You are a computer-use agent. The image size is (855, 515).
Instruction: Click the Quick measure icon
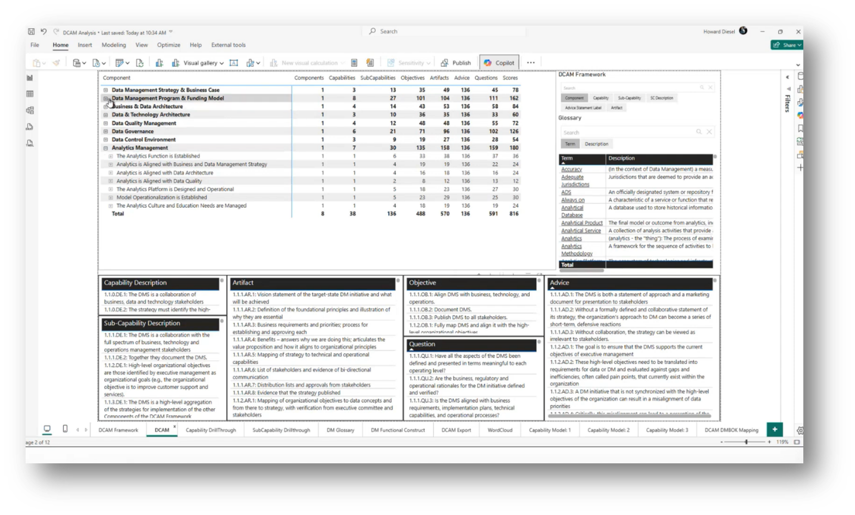tap(370, 63)
